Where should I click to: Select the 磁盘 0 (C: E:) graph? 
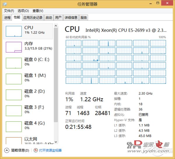pyautogui.click(x=14, y=63)
